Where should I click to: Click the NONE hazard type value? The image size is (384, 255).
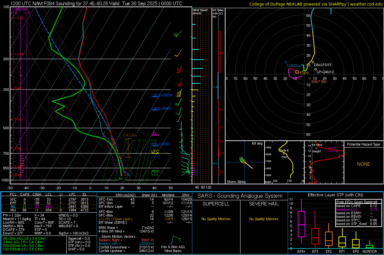[x=363, y=164]
